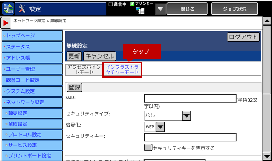Open the status dropdown triangle next to 閉じる
Screen dimensions: 272x161
tap(160, 9)
